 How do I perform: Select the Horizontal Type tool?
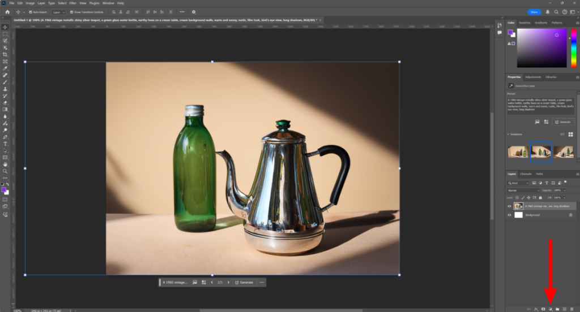(x=5, y=144)
